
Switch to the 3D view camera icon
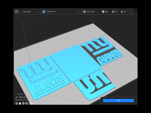click(17, 103)
